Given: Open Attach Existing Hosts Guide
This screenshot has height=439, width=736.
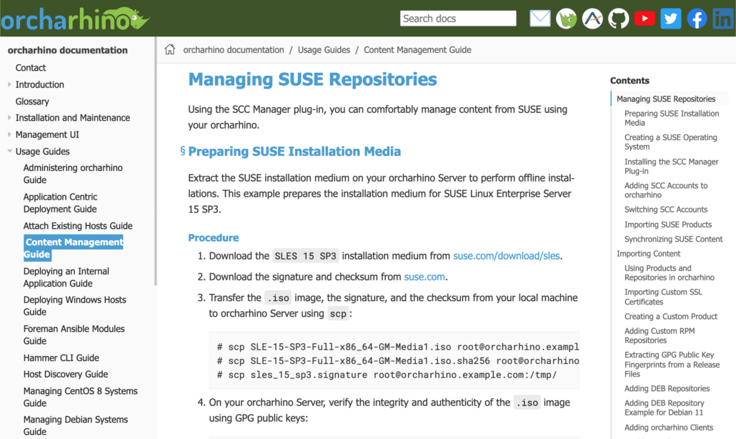Looking at the screenshot, I should click(x=78, y=226).
